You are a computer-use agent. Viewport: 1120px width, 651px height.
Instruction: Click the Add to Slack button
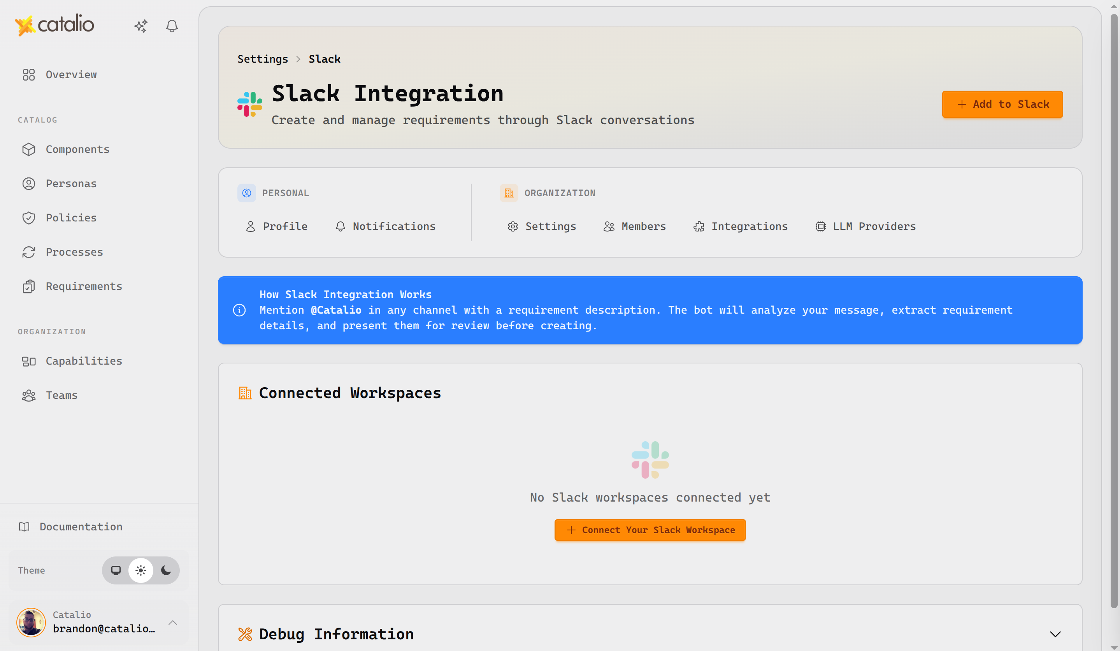pyautogui.click(x=1002, y=104)
